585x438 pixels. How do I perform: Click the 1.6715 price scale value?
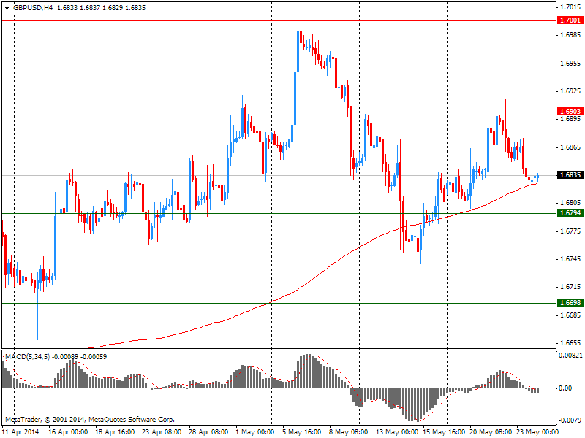(x=570, y=287)
